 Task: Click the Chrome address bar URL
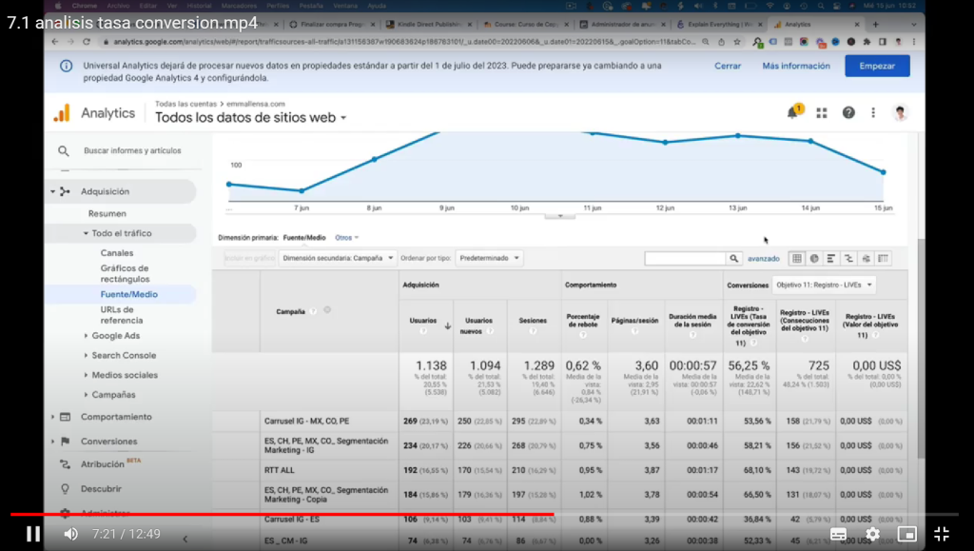[x=403, y=42]
